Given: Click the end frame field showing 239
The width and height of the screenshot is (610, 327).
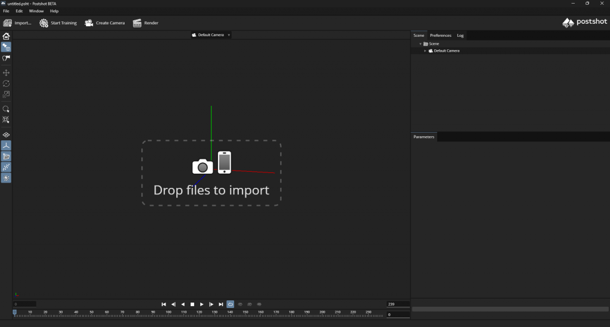Looking at the screenshot, I should 397,304.
